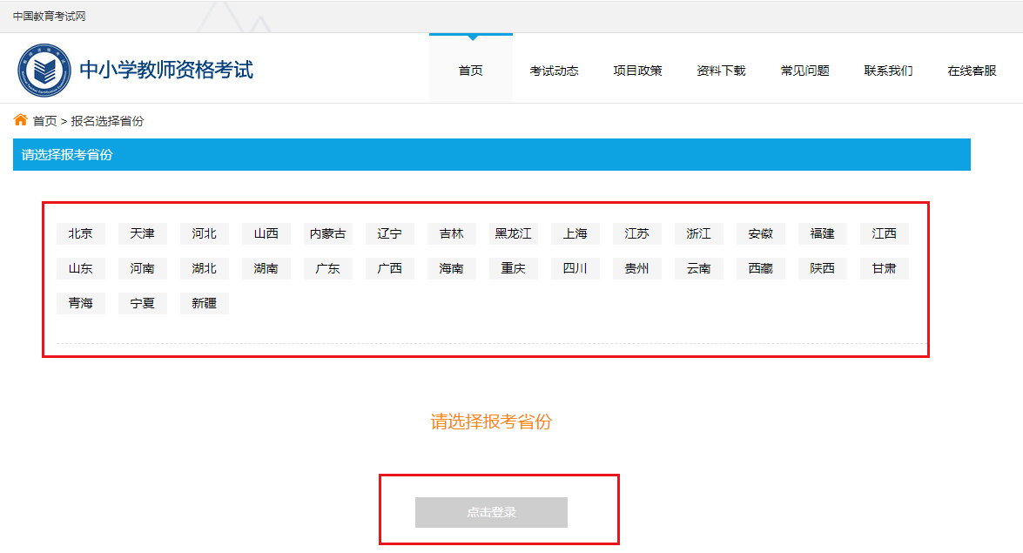
Task: Click the orange home icon in breadcrumb
Action: (x=21, y=120)
